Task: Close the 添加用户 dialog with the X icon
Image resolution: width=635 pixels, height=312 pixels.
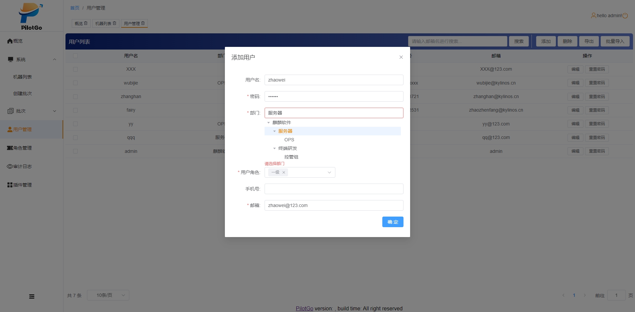Action: click(401, 57)
